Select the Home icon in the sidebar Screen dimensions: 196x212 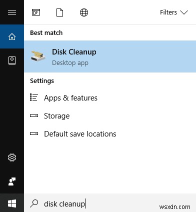tap(12, 36)
